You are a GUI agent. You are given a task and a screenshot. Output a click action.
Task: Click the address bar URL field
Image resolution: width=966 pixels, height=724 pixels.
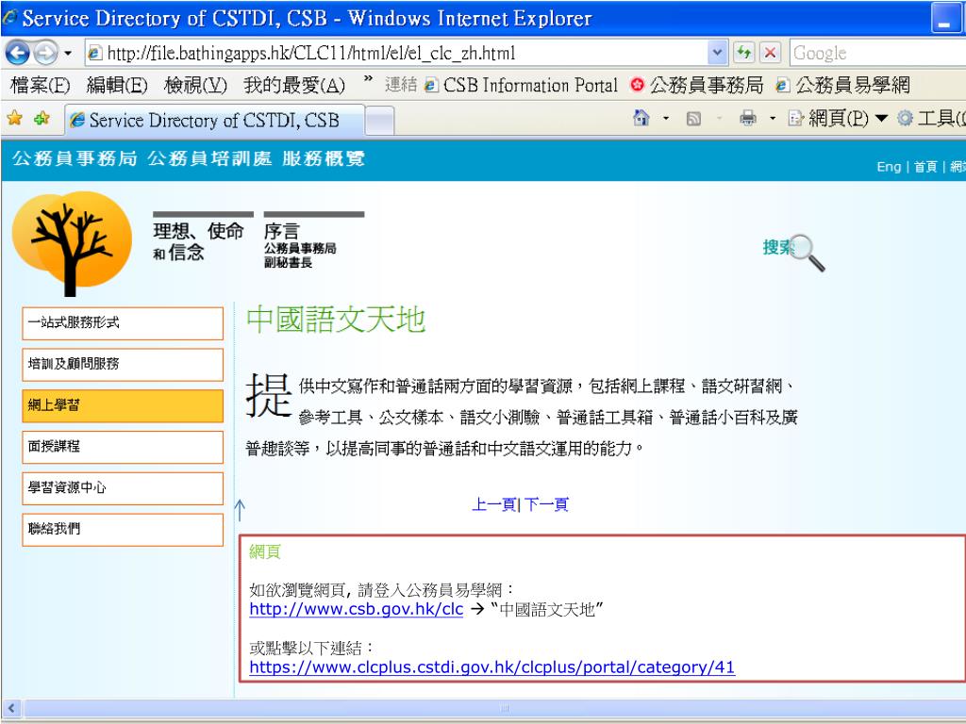tap(396, 53)
